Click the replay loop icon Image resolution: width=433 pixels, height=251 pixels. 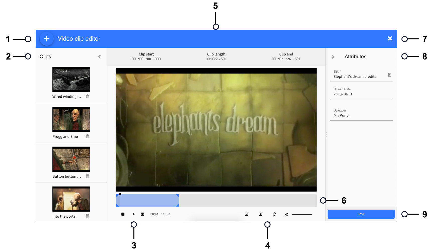coord(274,214)
